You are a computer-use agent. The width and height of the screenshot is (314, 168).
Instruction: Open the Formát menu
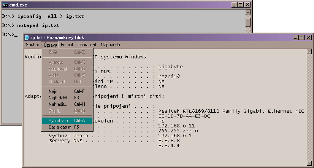(67, 45)
